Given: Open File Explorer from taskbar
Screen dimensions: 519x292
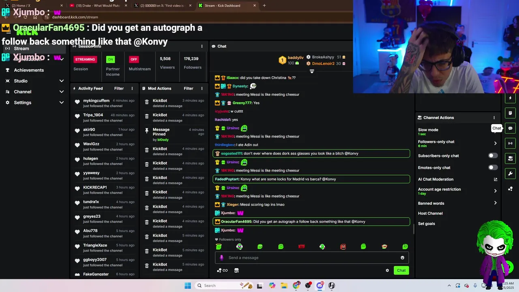Looking at the screenshot, I should coord(284,286).
